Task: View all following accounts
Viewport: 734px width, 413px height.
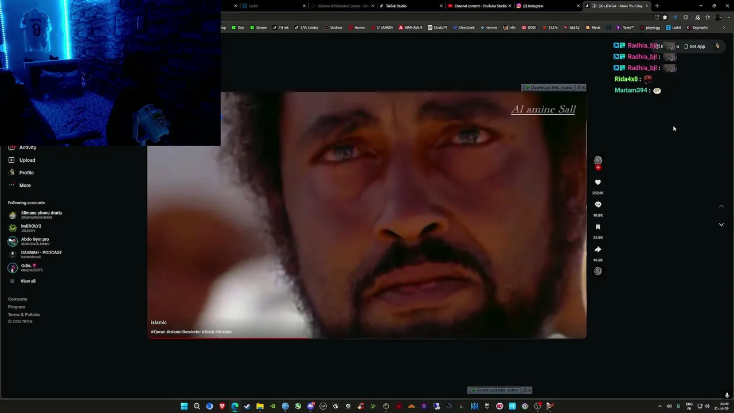Action: [x=23, y=281]
